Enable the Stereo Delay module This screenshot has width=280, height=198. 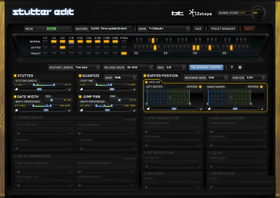(15, 118)
